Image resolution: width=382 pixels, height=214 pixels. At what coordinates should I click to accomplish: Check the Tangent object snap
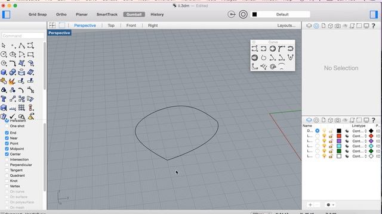click(7, 170)
